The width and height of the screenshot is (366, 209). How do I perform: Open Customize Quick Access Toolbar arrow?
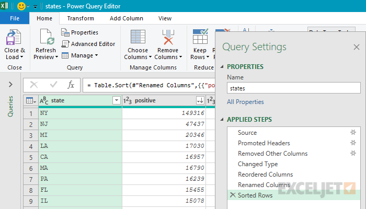click(35, 6)
